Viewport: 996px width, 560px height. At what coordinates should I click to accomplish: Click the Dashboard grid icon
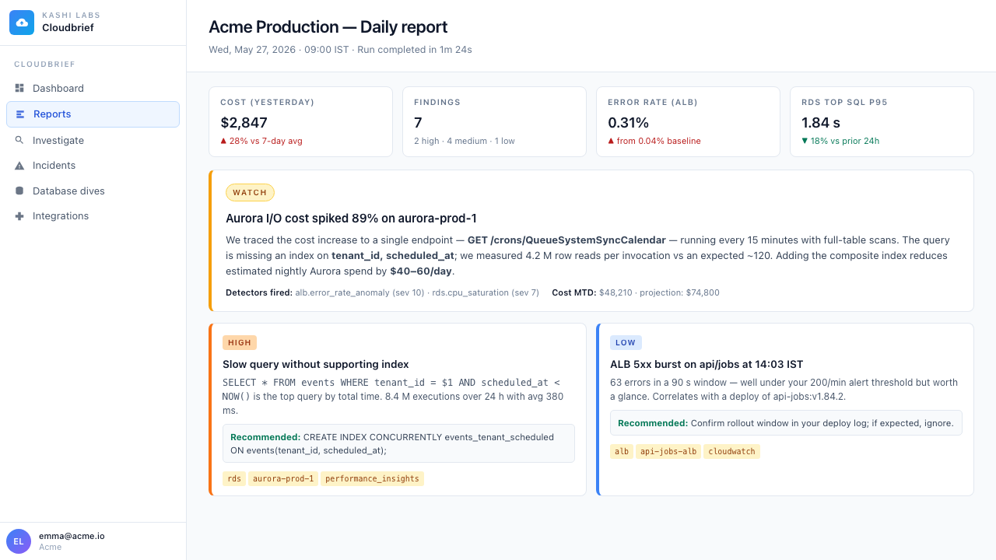[19, 88]
